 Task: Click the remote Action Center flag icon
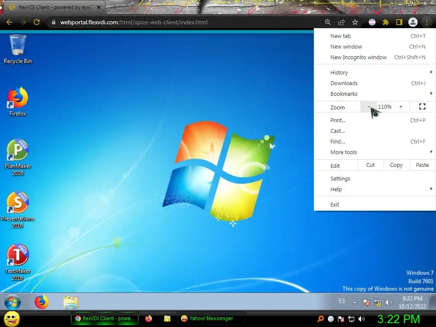point(367,303)
